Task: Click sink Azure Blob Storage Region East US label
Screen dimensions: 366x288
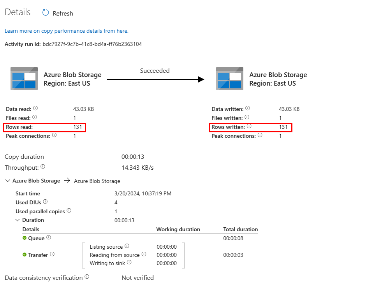Action: (278, 79)
